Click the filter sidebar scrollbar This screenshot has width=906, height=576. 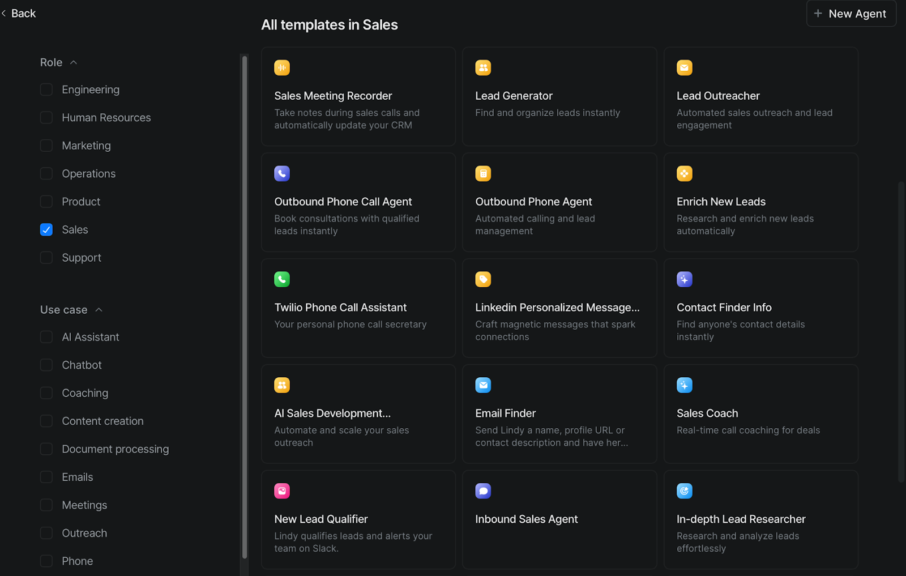[245, 306]
